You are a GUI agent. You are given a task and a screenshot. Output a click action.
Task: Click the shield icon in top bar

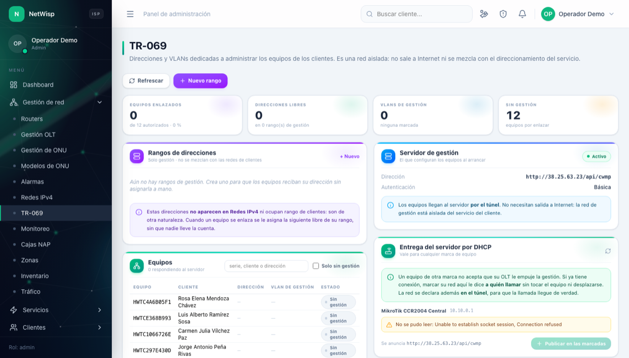tap(503, 14)
